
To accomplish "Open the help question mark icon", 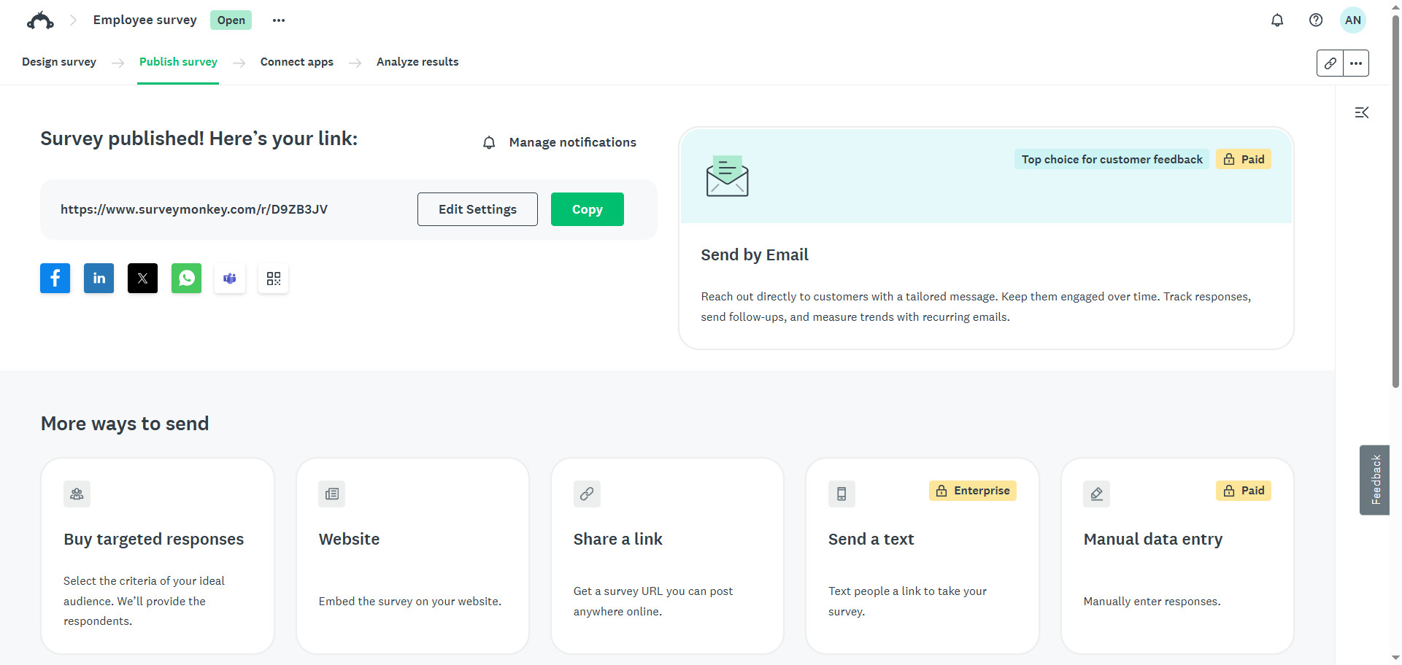I will (1316, 20).
